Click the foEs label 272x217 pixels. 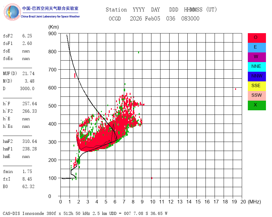click(x=8, y=58)
